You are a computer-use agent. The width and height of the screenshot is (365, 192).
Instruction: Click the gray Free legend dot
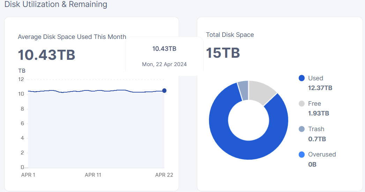pyautogui.click(x=302, y=104)
